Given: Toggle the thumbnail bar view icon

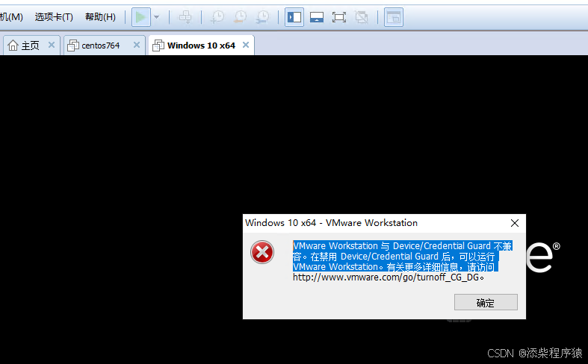Looking at the screenshot, I should (317, 17).
